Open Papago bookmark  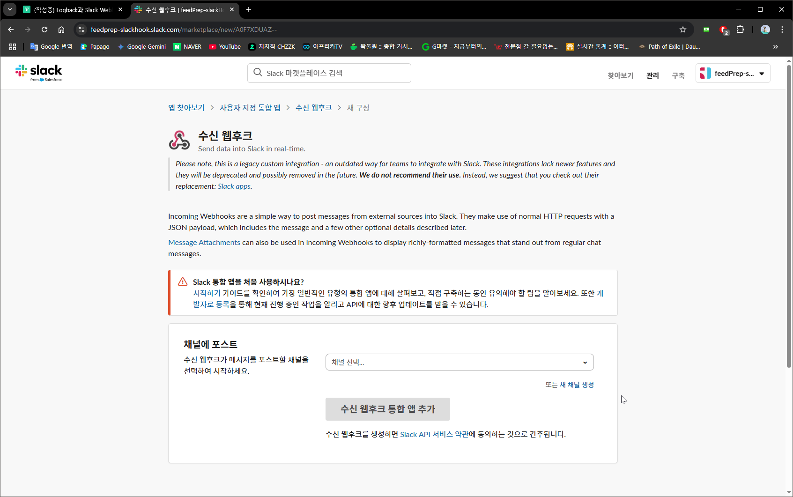(x=95, y=47)
